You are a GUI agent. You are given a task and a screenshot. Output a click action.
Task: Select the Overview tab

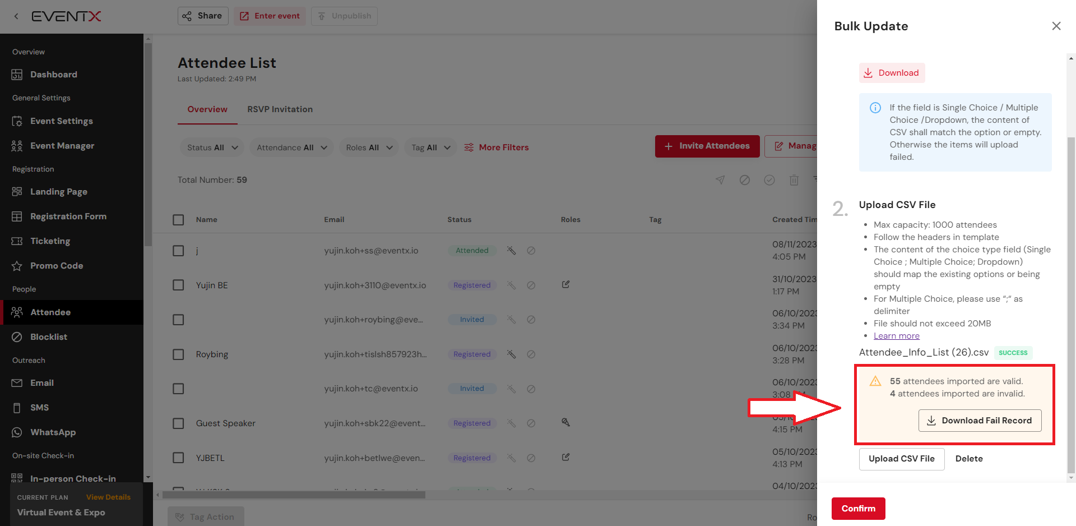(x=207, y=109)
